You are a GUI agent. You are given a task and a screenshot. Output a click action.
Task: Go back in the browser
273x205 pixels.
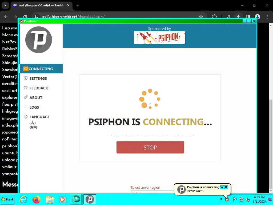(6, 17)
